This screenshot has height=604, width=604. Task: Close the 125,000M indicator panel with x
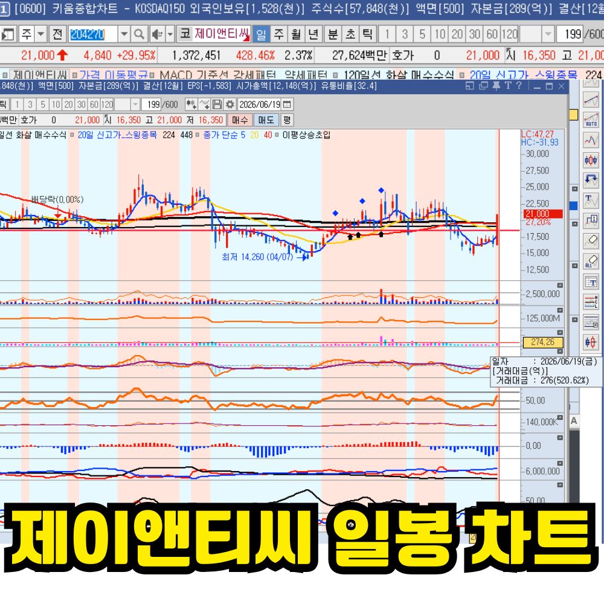point(560,310)
